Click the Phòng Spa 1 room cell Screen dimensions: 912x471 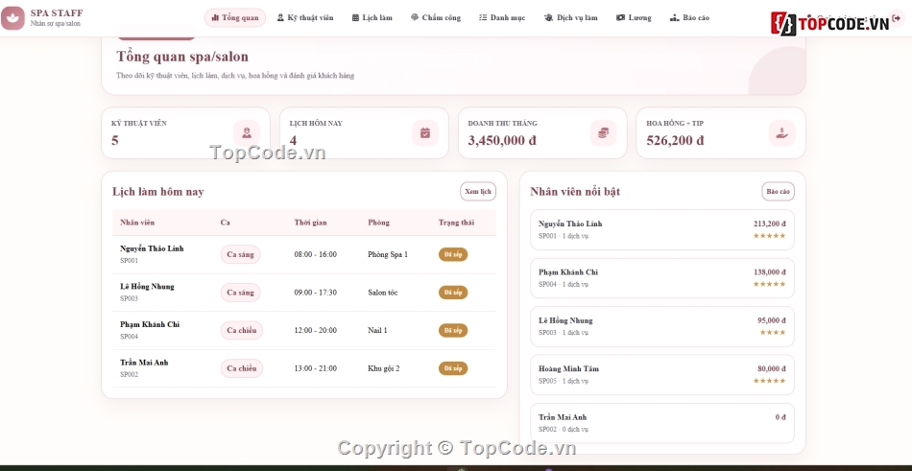click(388, 255)
